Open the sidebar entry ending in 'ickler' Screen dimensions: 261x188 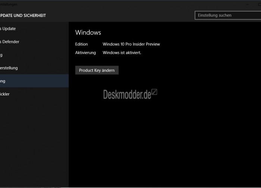pyautogui.click(x=34, y=94)
